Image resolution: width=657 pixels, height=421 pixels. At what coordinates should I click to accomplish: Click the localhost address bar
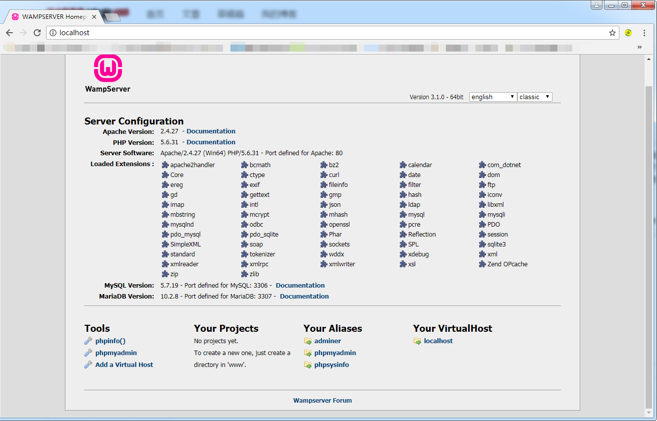332,33
